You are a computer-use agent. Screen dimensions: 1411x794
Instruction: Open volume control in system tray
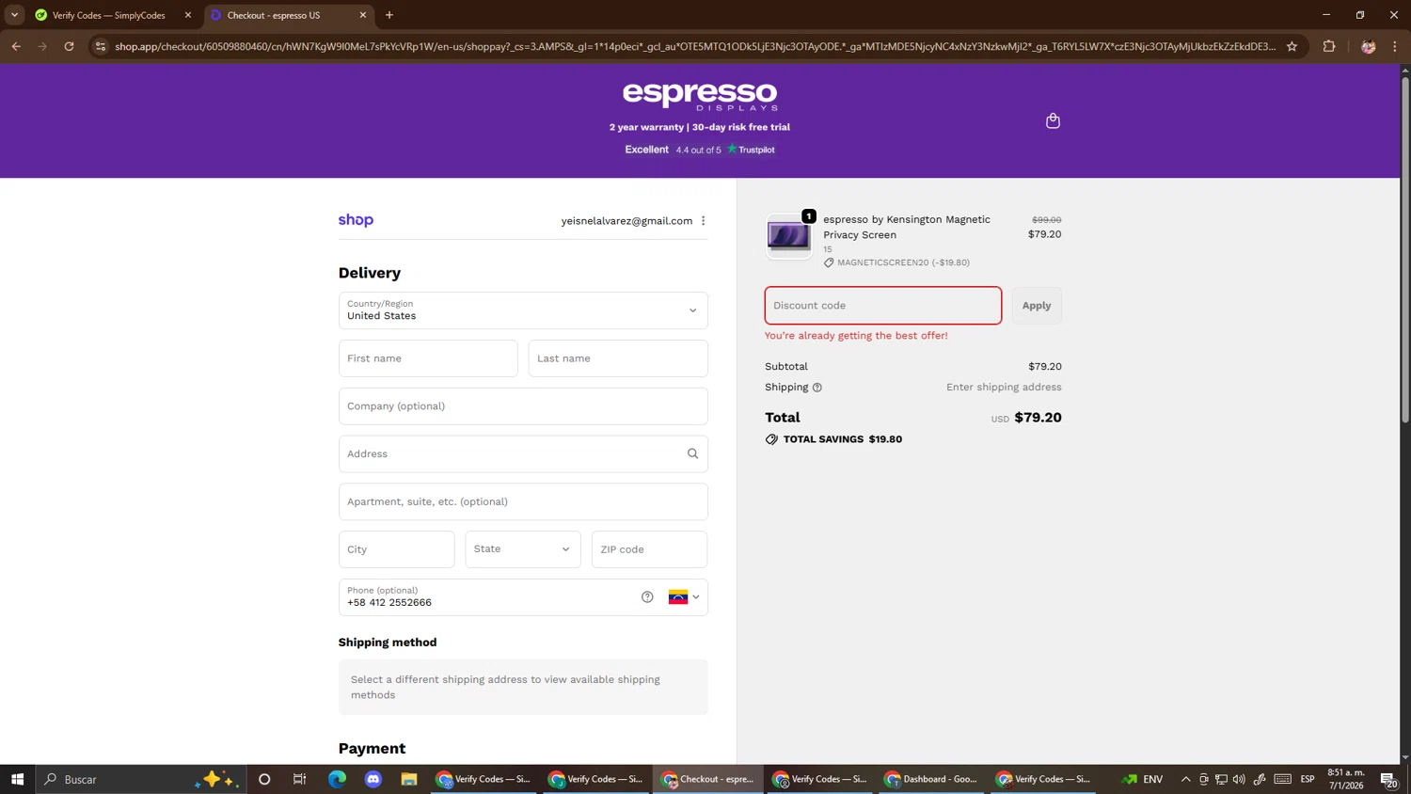click(1239, 779)
